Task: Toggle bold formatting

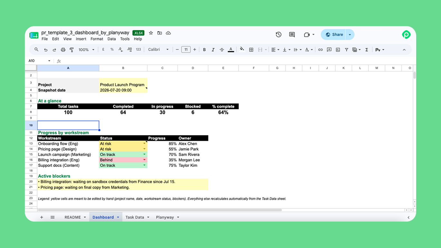Action: pyautogui.click(x=204, y=50)
